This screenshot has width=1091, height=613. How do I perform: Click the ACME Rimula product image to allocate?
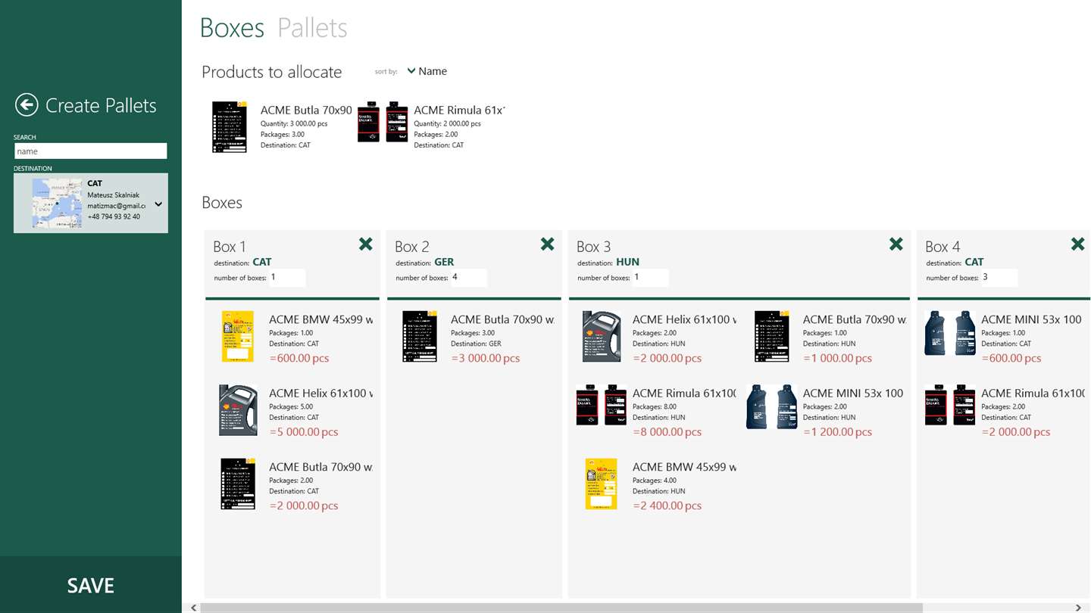(383, 122)
